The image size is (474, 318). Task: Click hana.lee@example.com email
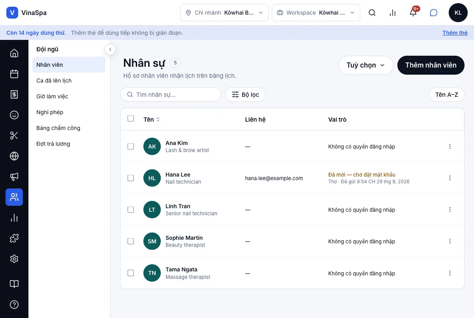click(x=274, y=178)
